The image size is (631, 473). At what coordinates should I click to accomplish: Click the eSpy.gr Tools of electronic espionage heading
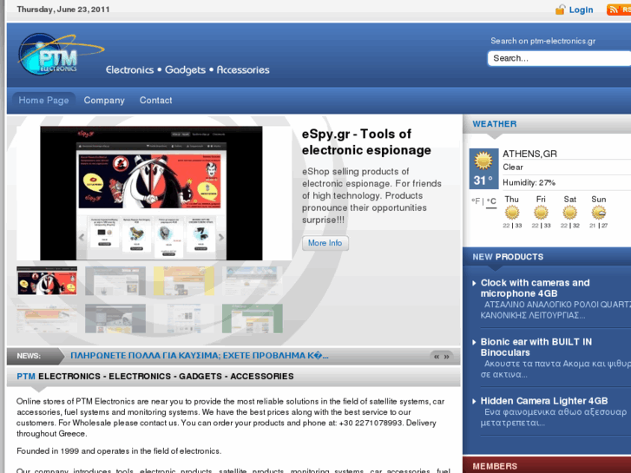point(366,142)
